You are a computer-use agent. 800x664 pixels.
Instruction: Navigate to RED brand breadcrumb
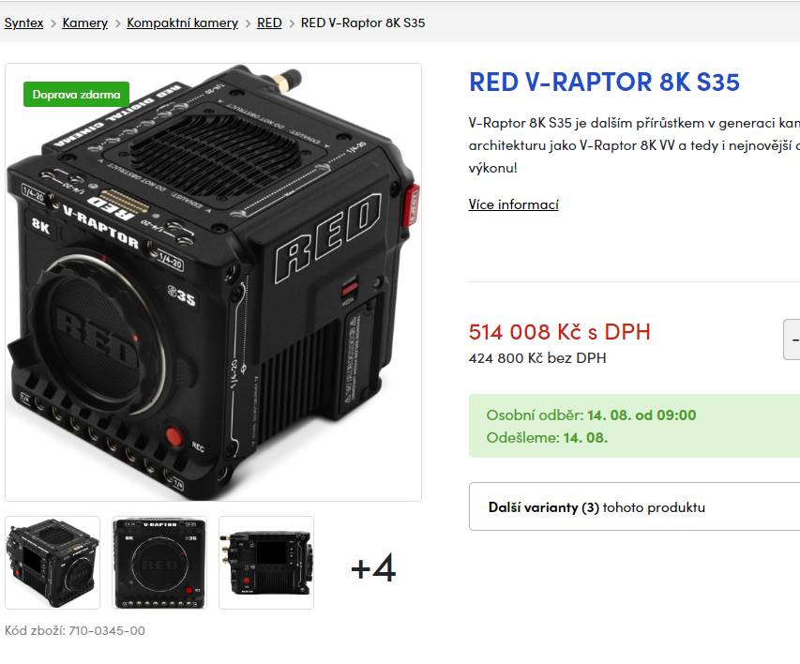(x=269, y=23)
